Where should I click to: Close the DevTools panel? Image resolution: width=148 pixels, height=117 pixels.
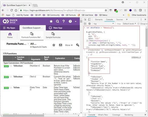point(145,19)
